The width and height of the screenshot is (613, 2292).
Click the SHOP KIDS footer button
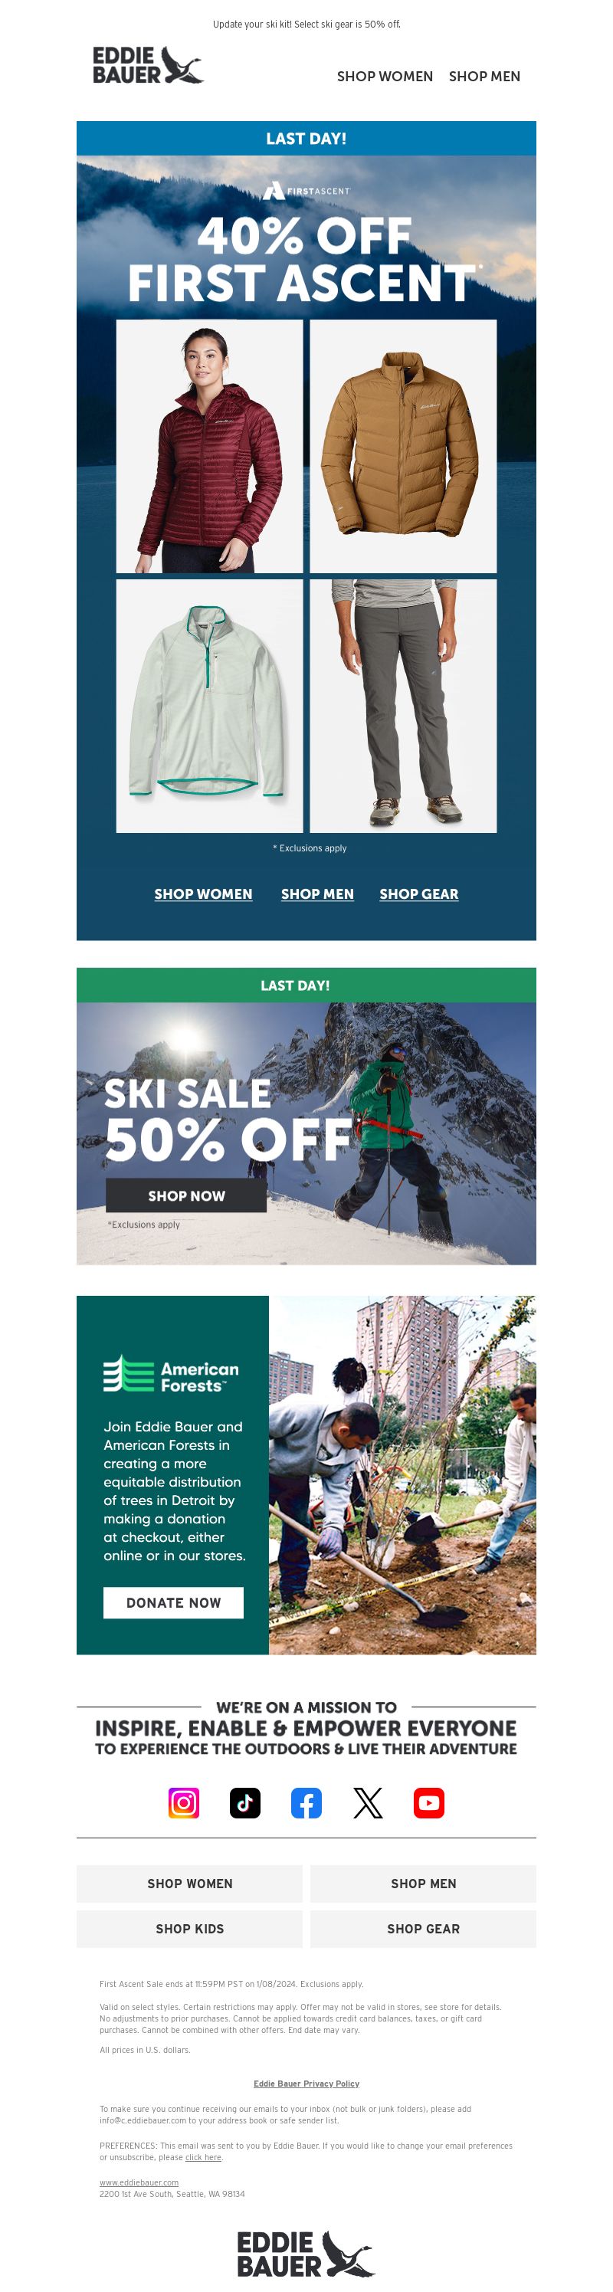coord(189,1928)
